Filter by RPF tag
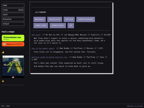Screen dimensions: 144x108 [x=71, y=26]
